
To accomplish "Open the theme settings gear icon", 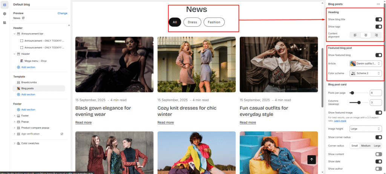I will pos(5,14).
